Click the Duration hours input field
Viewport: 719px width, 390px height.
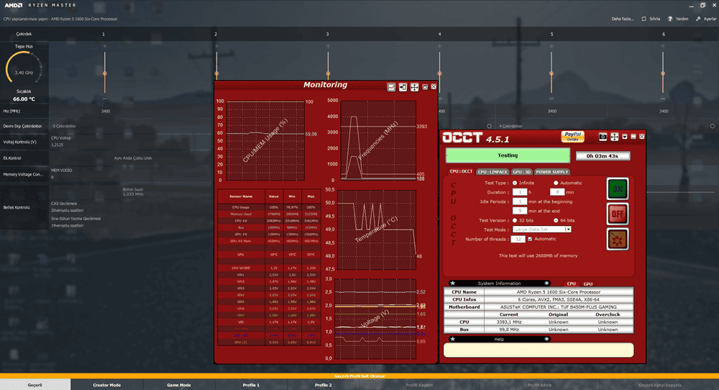pos(519,192)
